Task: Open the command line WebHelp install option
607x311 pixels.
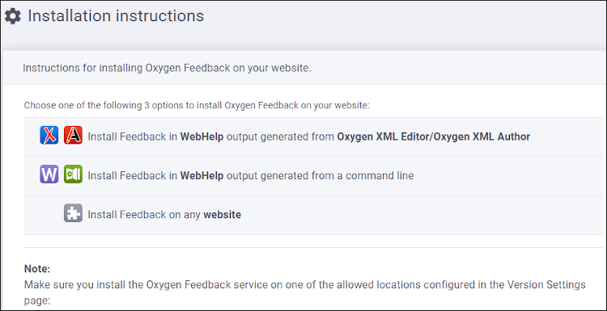Action: click(313, 176)
